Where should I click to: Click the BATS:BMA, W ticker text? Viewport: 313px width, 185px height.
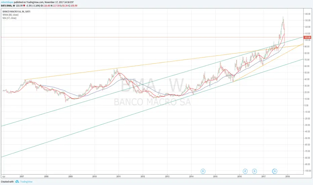pos(8,6)
